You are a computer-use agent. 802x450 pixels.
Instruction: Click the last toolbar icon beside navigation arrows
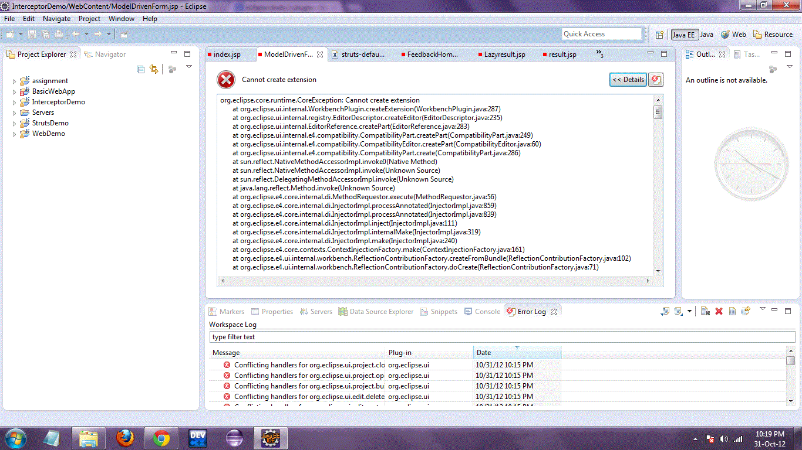pos(124,34)
